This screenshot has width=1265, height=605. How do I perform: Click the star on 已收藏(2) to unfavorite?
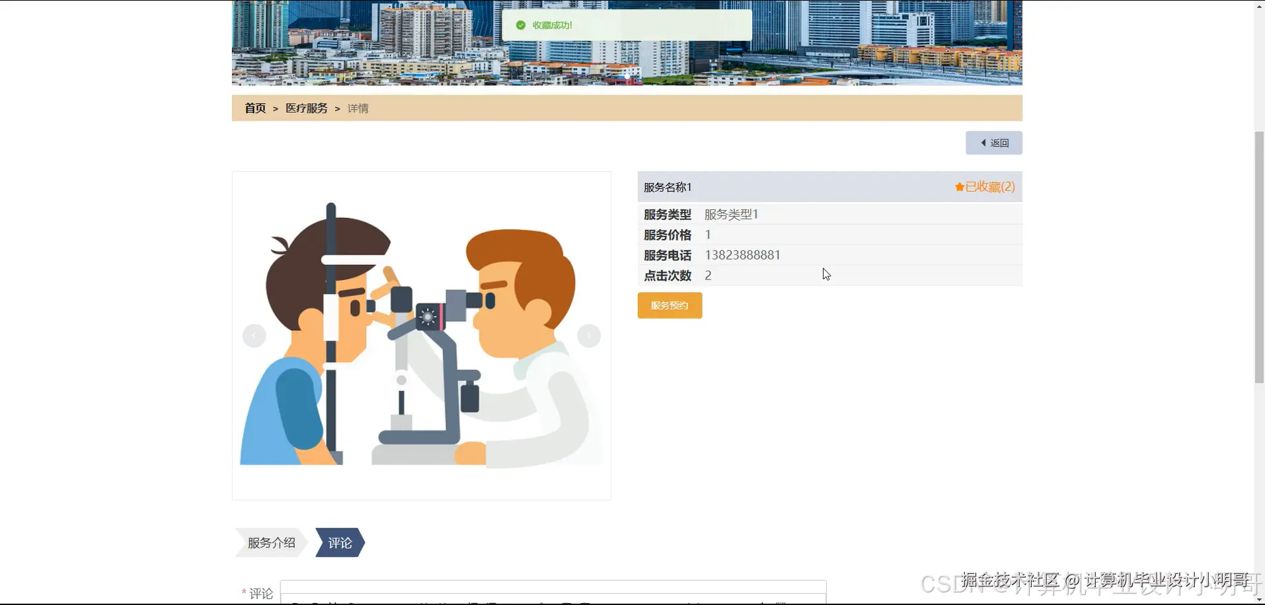point(958,186)
